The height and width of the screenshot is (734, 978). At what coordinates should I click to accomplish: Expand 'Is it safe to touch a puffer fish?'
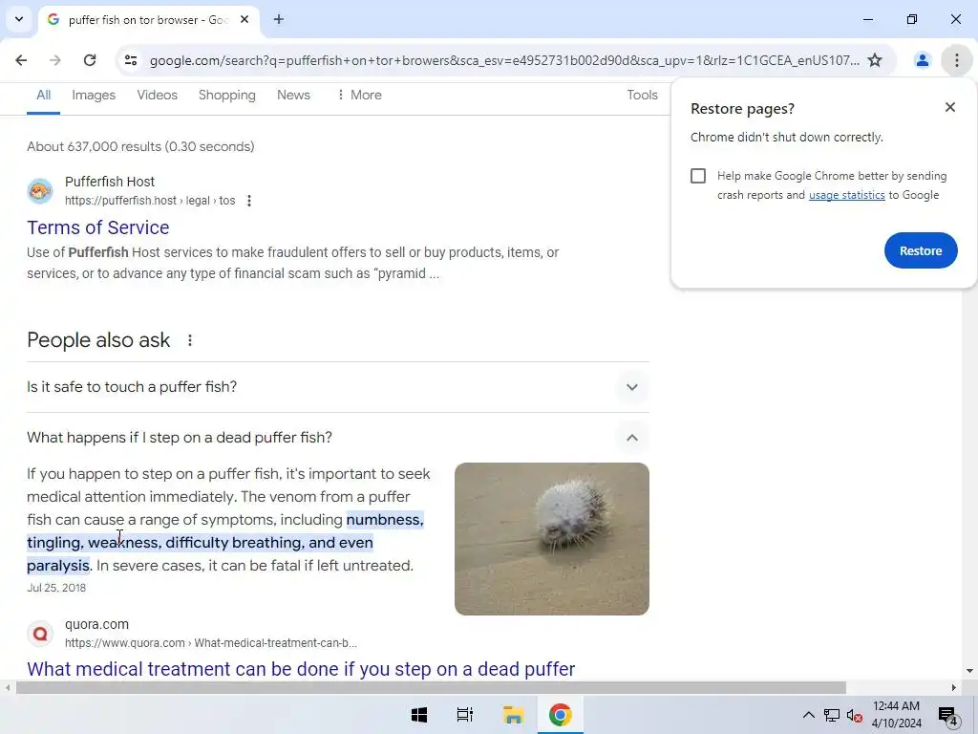coord(337,387)
